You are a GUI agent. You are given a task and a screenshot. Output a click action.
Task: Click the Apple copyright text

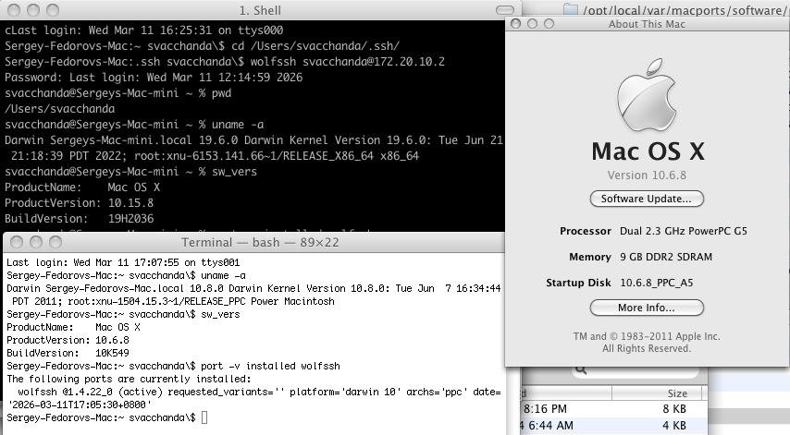(x=647, y=343)
